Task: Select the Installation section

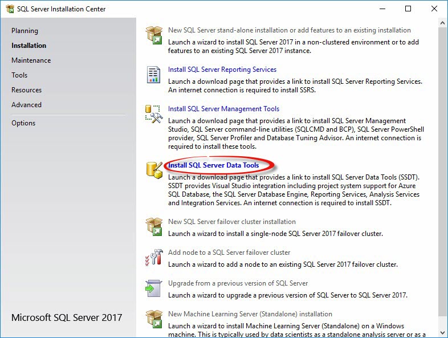Action: tap(28, 46)
